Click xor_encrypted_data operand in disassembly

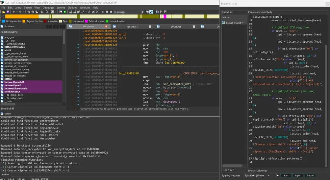[x=177, y=84]
